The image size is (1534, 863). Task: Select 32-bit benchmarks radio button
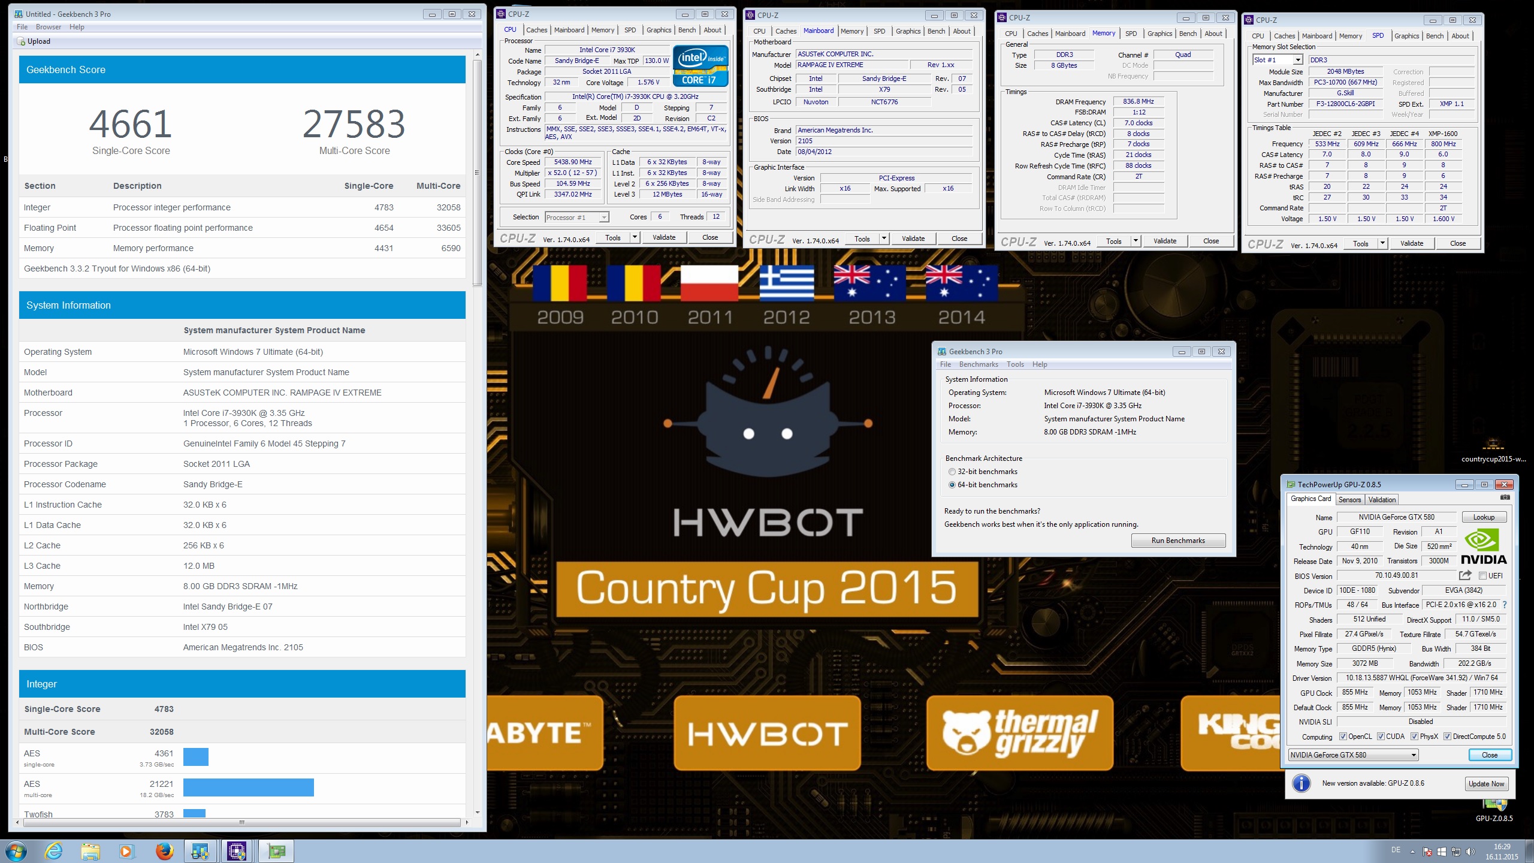tap(952, 472)
